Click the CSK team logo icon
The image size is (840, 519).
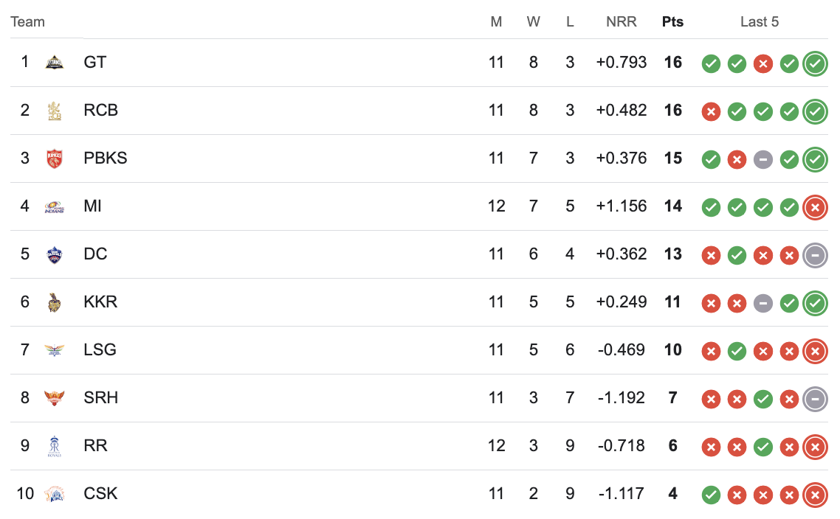pyautogui.click(x=55, y=494)
